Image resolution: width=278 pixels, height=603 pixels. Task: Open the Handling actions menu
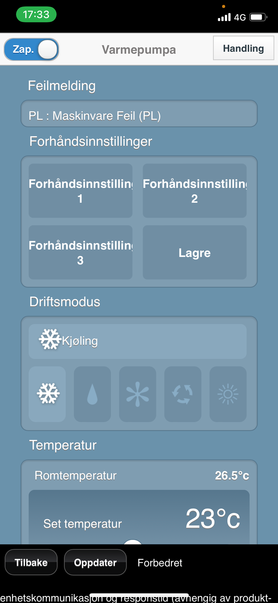243,48
